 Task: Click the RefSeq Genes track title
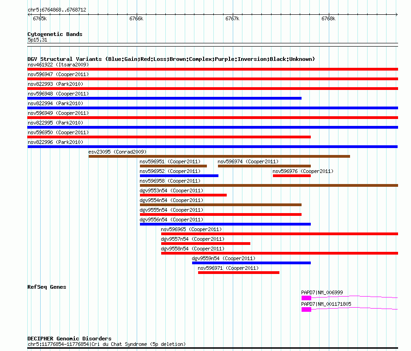point(47,287)
